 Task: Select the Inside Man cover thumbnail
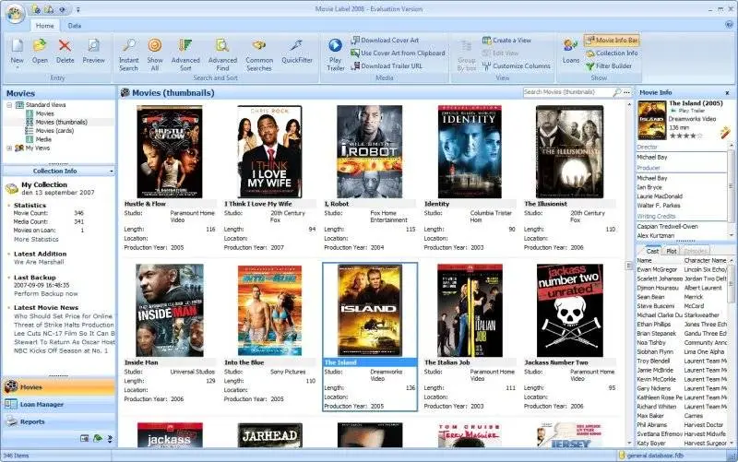(x=170, y=310)
